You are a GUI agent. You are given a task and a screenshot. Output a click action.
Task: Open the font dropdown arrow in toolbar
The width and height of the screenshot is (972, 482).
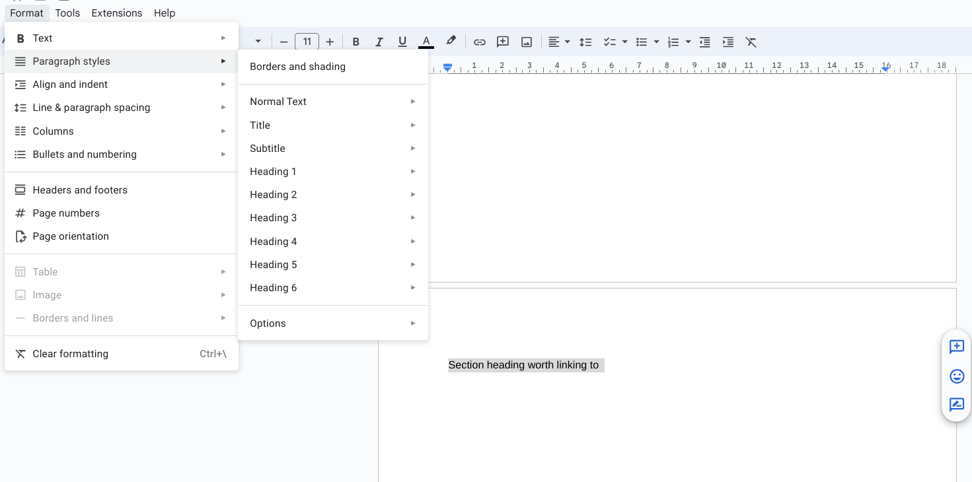(x=258, y=42)
